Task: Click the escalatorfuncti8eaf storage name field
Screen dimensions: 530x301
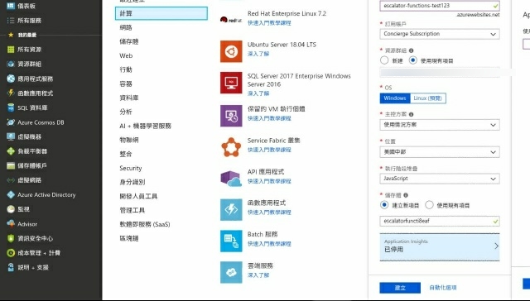Action: (440, 221)
